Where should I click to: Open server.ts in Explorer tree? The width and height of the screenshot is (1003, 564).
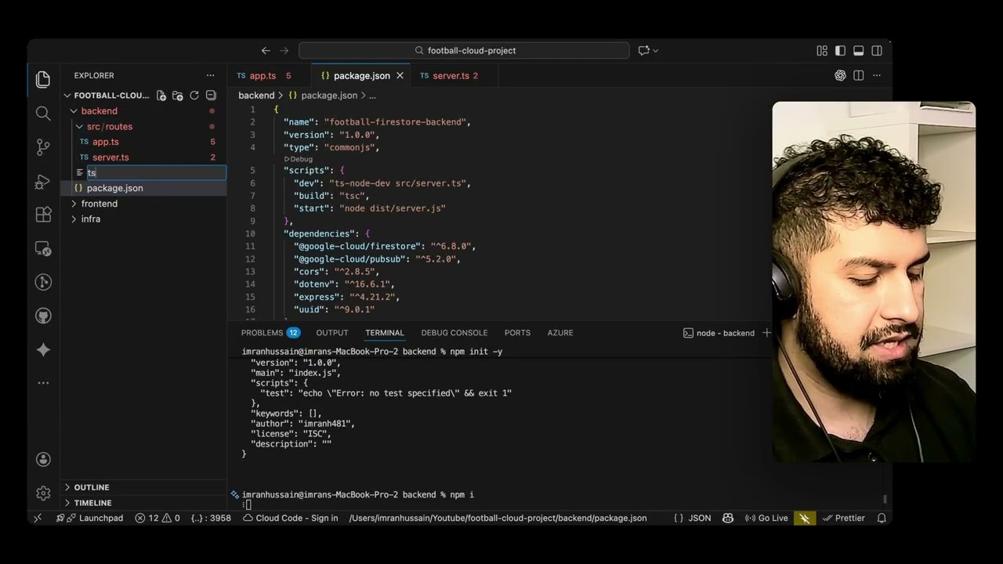(143, 157)
